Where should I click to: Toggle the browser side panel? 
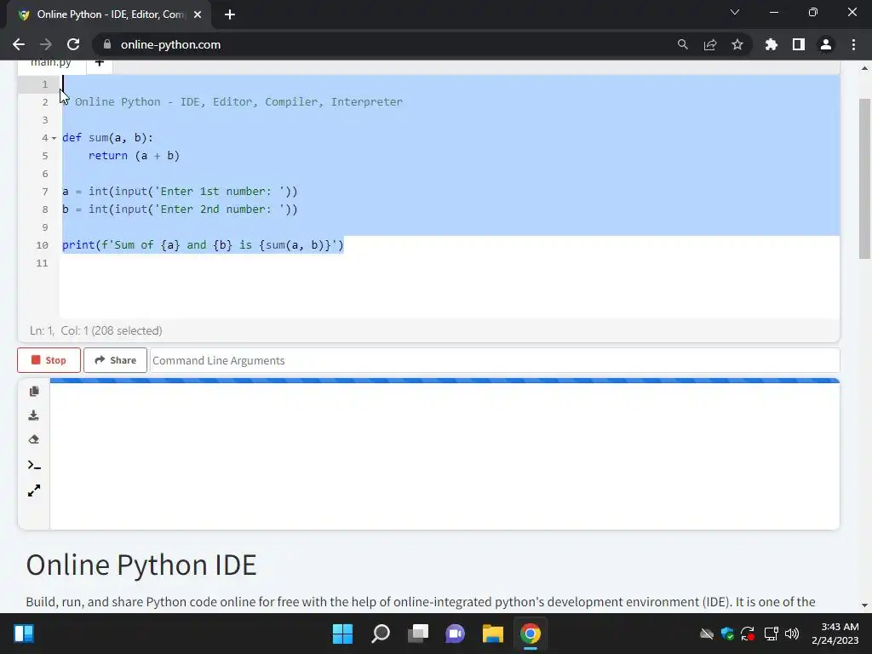tap(799, 44)
